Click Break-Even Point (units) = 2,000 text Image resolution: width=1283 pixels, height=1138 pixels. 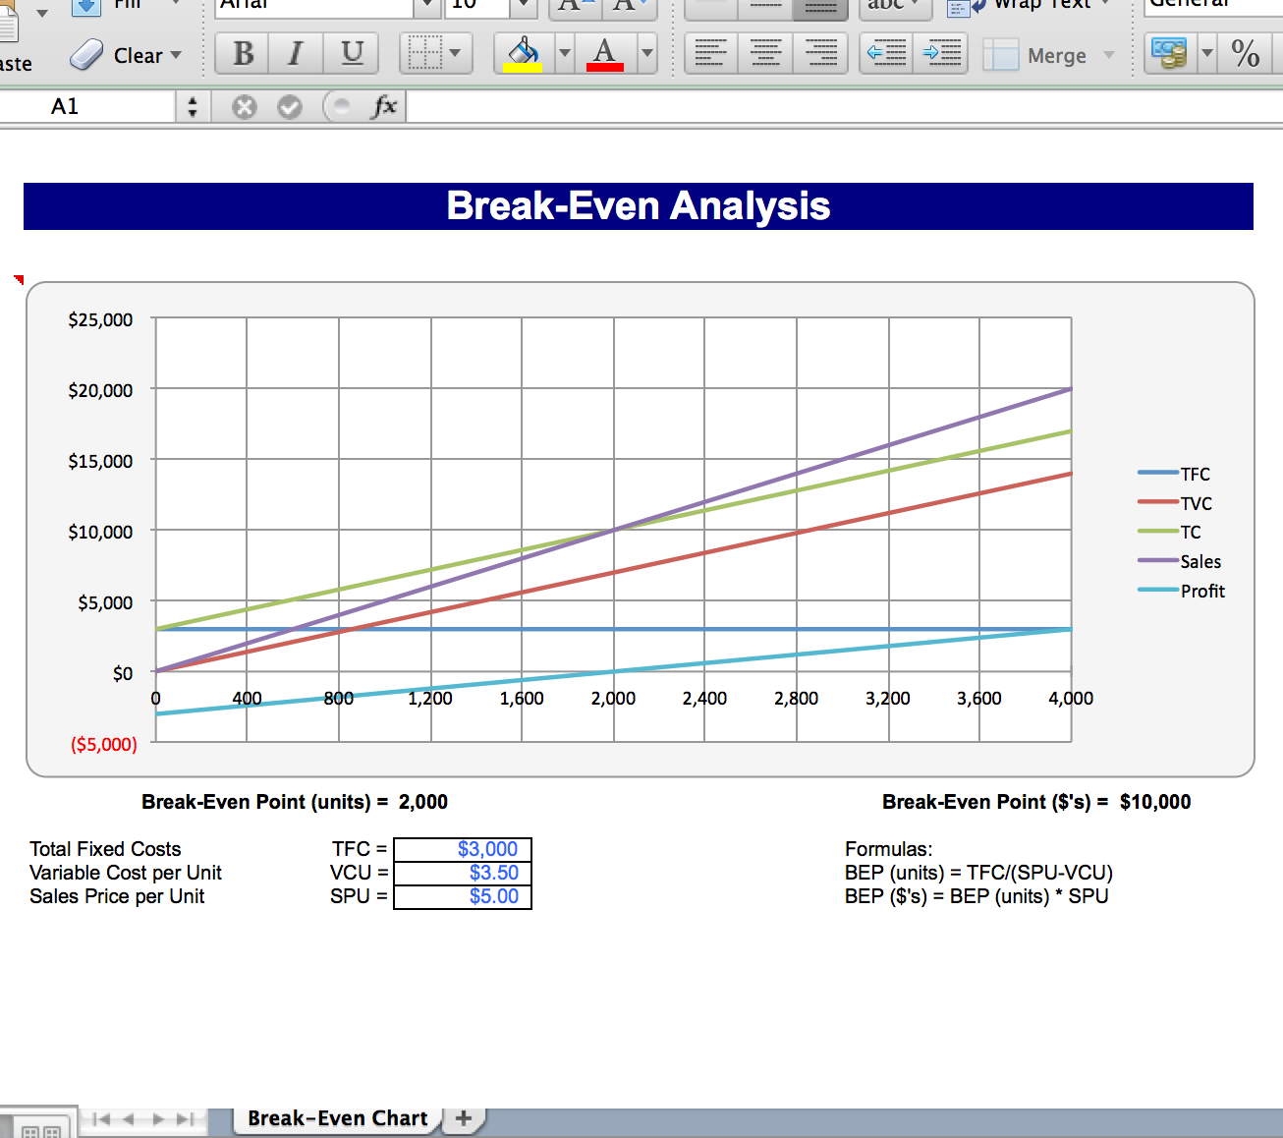pyautogui.click(x=295, y=802)
